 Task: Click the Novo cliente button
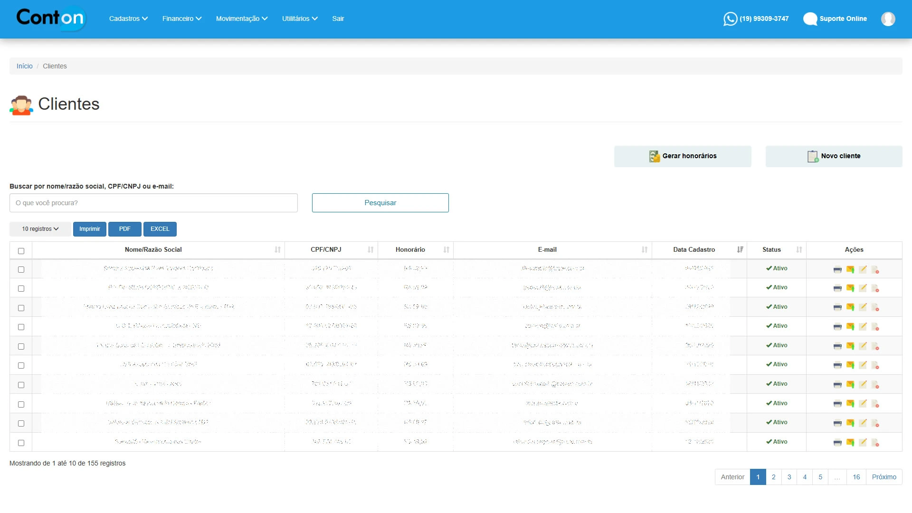[834, 156]
